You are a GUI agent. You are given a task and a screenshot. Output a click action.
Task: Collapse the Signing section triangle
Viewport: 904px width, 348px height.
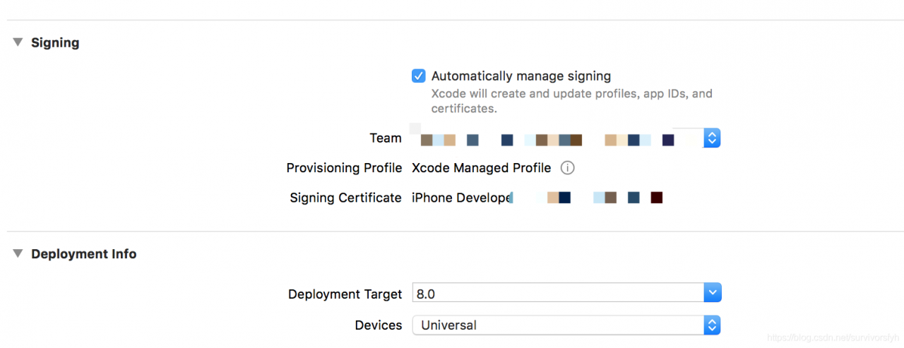(x=18, y=42)
